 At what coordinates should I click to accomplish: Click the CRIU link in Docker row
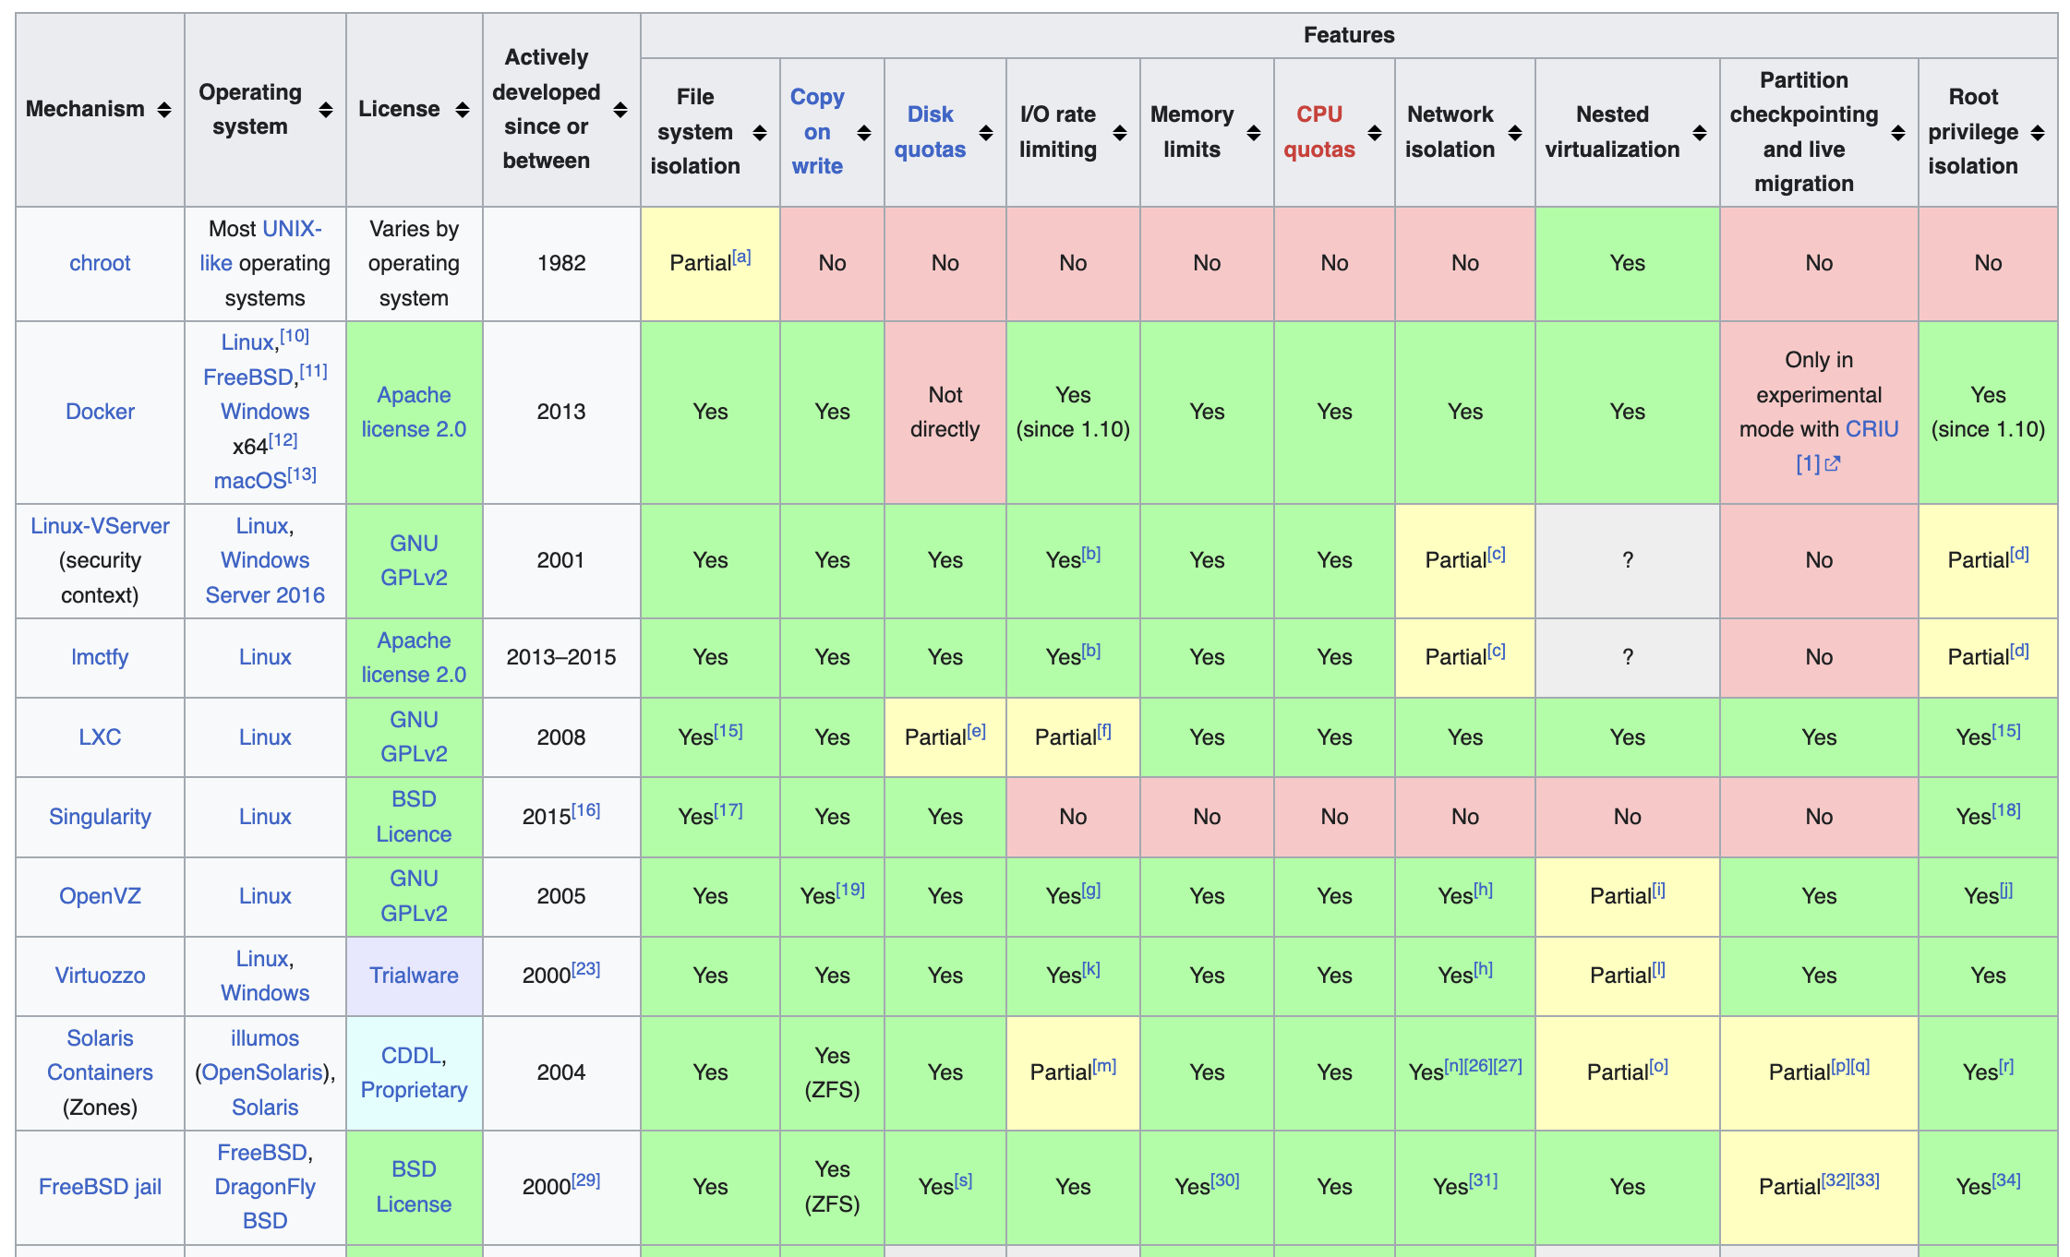(x=1872, y=429)
